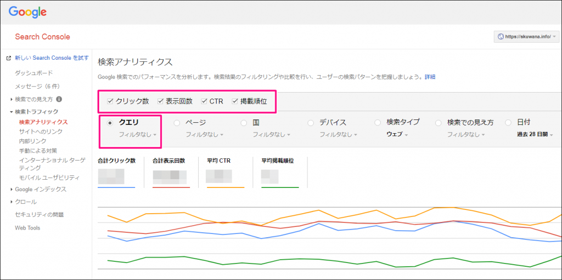
Task: Open the フィルタなし dropdown under 国
Action: (x=271, y=135)
